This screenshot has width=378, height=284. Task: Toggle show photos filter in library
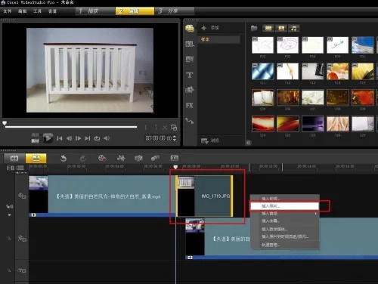[281, 29]
